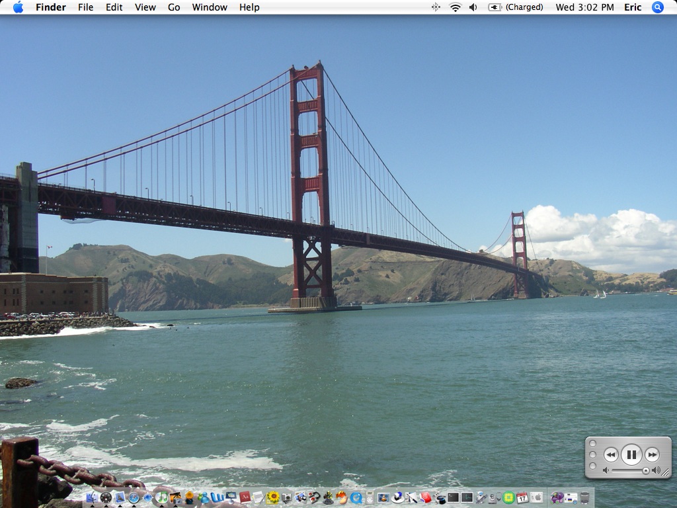Launch the white DVD remote icon
Screen dimensions: 677x508
click(x=370, y=497)
